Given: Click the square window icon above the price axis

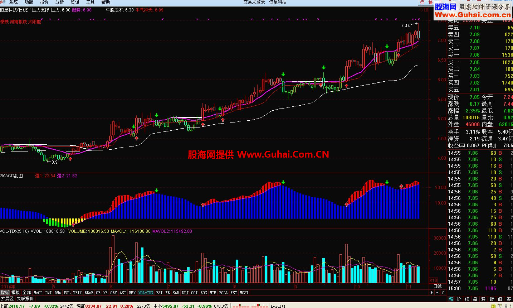Looking at the screenshot, I should [426, 10].
